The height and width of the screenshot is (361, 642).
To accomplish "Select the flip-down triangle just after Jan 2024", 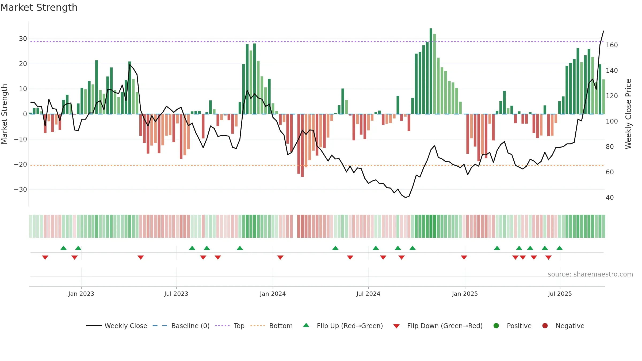I will [x=280, y=257].
